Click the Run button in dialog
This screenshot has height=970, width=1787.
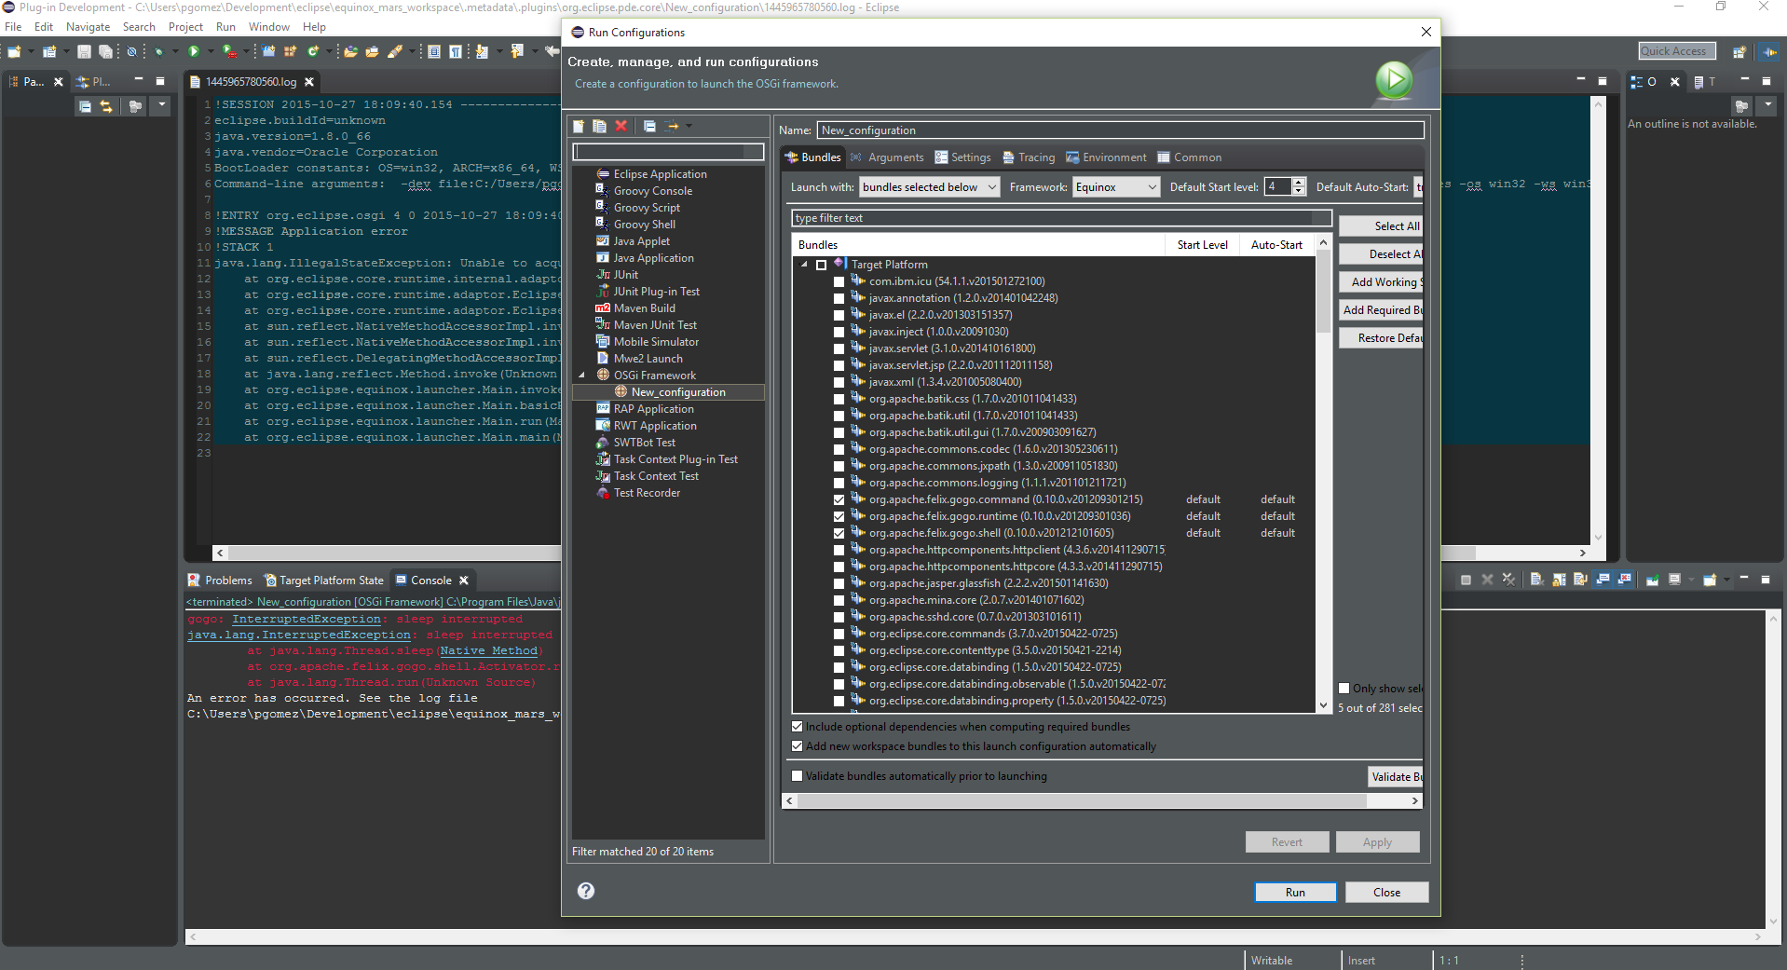(1295, 892)
